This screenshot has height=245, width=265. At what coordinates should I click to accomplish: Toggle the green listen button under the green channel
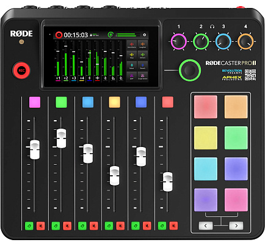pyautogui.click(x=56, y=226)
